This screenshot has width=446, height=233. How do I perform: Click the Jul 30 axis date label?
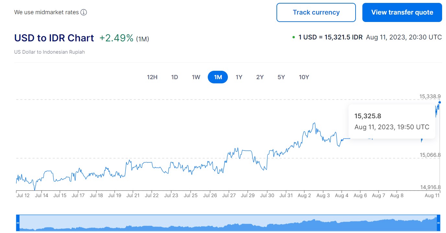(267, 196)
